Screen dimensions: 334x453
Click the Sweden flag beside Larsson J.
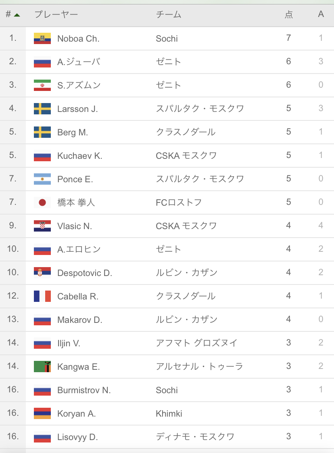point(42,109)
